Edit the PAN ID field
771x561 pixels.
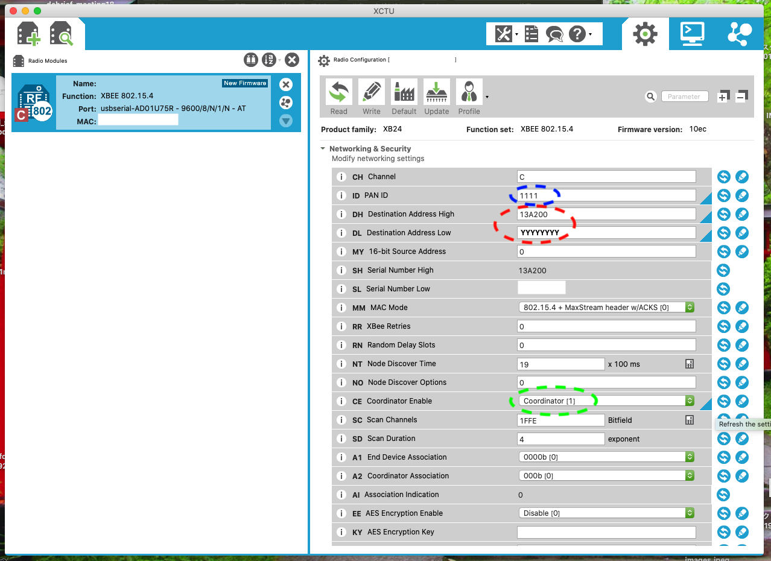tap(606, 195)
